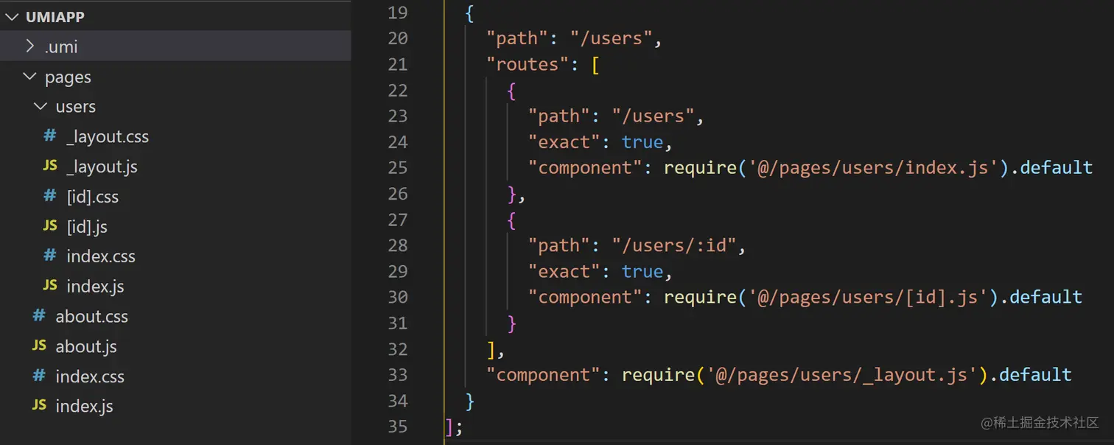Click the JS icon of about.js

pyautogui.click(x=39, y=346)
